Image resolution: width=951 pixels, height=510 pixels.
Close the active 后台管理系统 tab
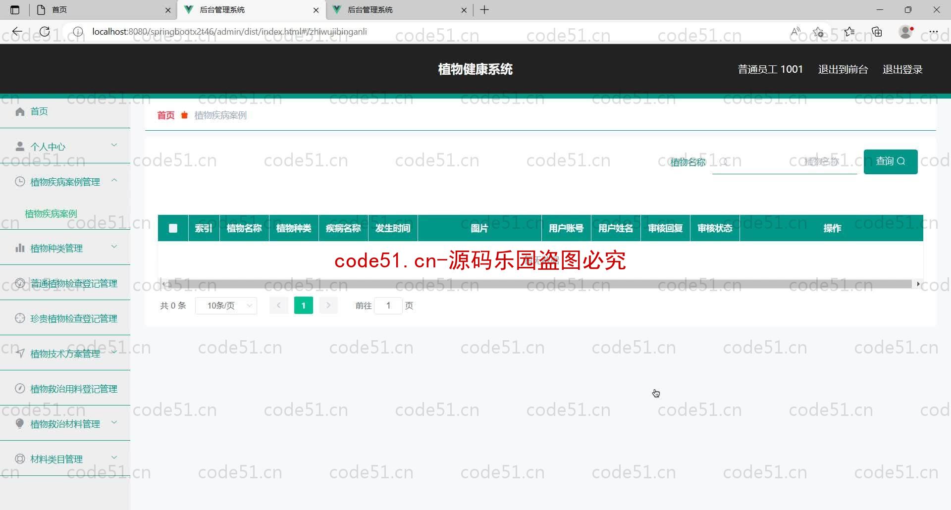pos(316,10)
